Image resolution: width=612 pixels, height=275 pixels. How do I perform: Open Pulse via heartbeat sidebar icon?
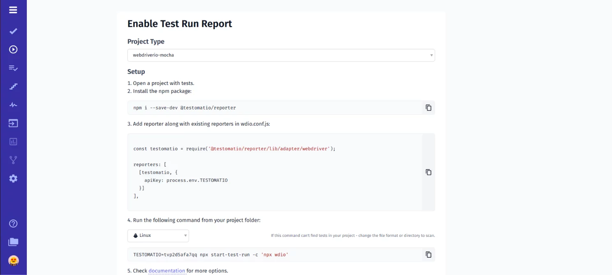(13, 105)
